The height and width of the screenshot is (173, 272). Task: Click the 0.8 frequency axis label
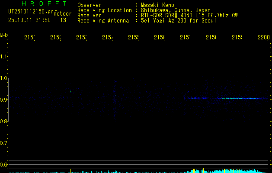click(3, 121)
